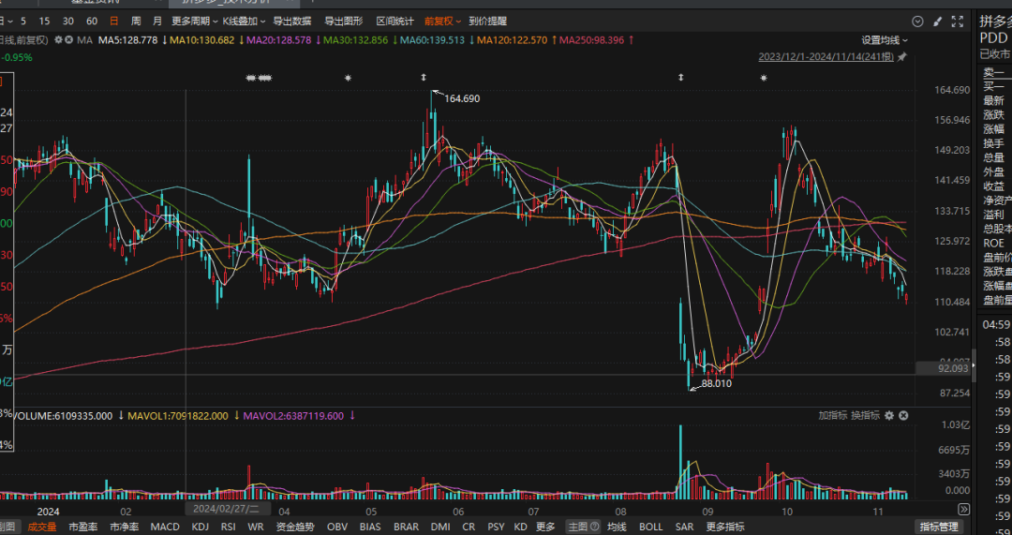Click the circled chevron icon at top right
The height and width of the screenshot is (535, 1012).
[x=917, y=21]
